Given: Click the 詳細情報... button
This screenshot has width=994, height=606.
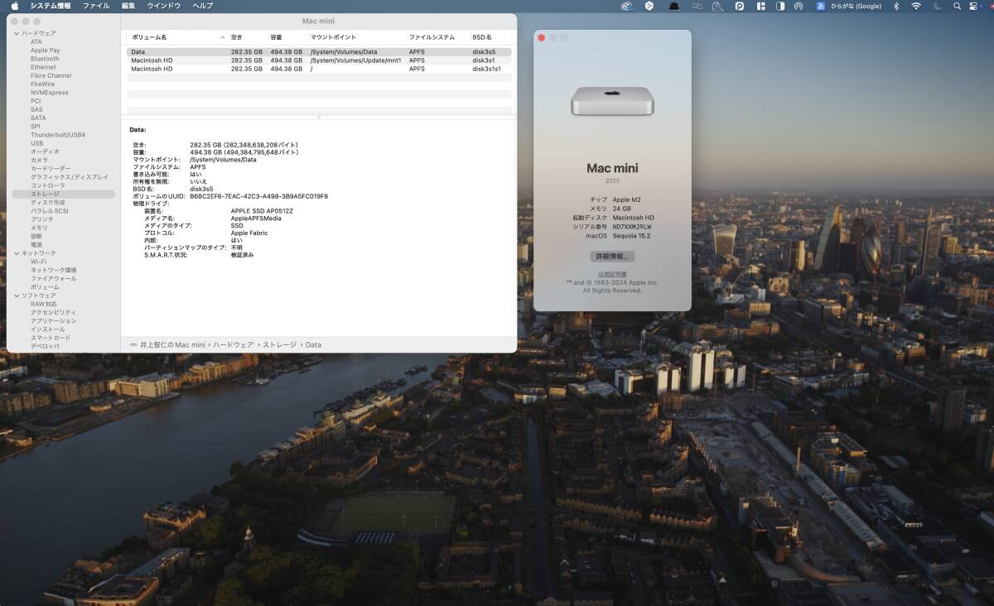Looking at the screenshot, I should tap(612, 257).
